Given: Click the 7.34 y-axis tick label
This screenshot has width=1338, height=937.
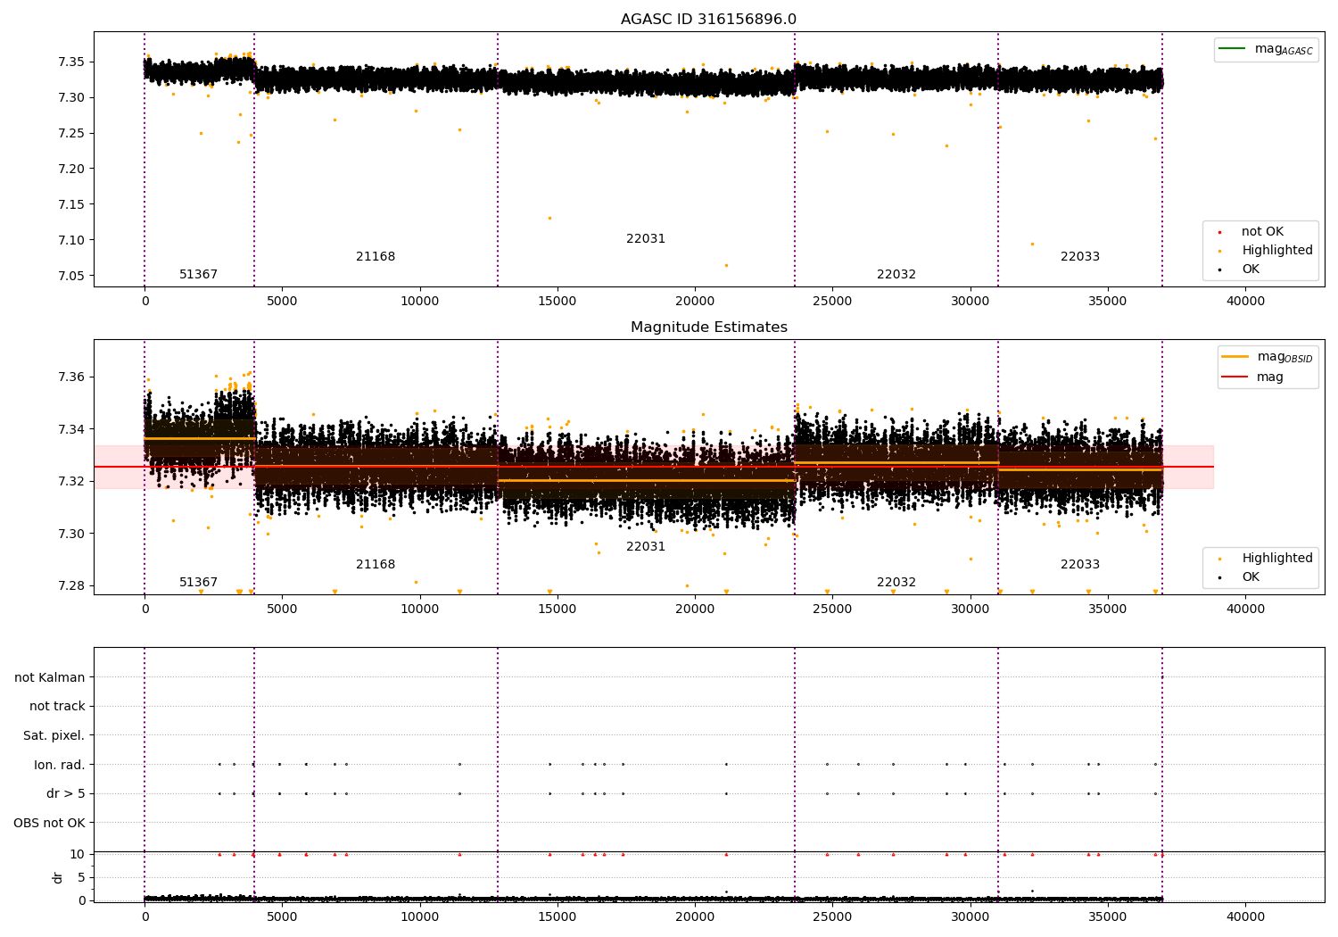Looking at the screenshot, I should pyautogui.click(x=70, y=429).
